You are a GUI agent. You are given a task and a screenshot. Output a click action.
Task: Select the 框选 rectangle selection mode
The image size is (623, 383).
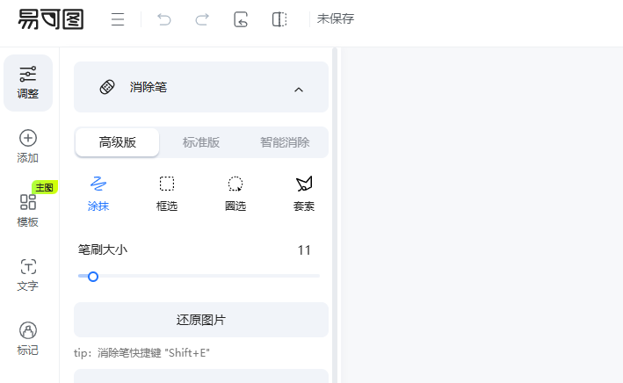tap(167, 194)
